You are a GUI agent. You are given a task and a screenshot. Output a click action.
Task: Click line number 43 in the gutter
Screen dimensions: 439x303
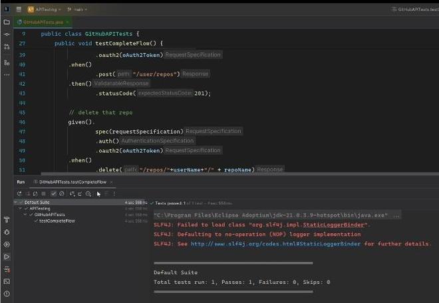(x=22, y=93)
